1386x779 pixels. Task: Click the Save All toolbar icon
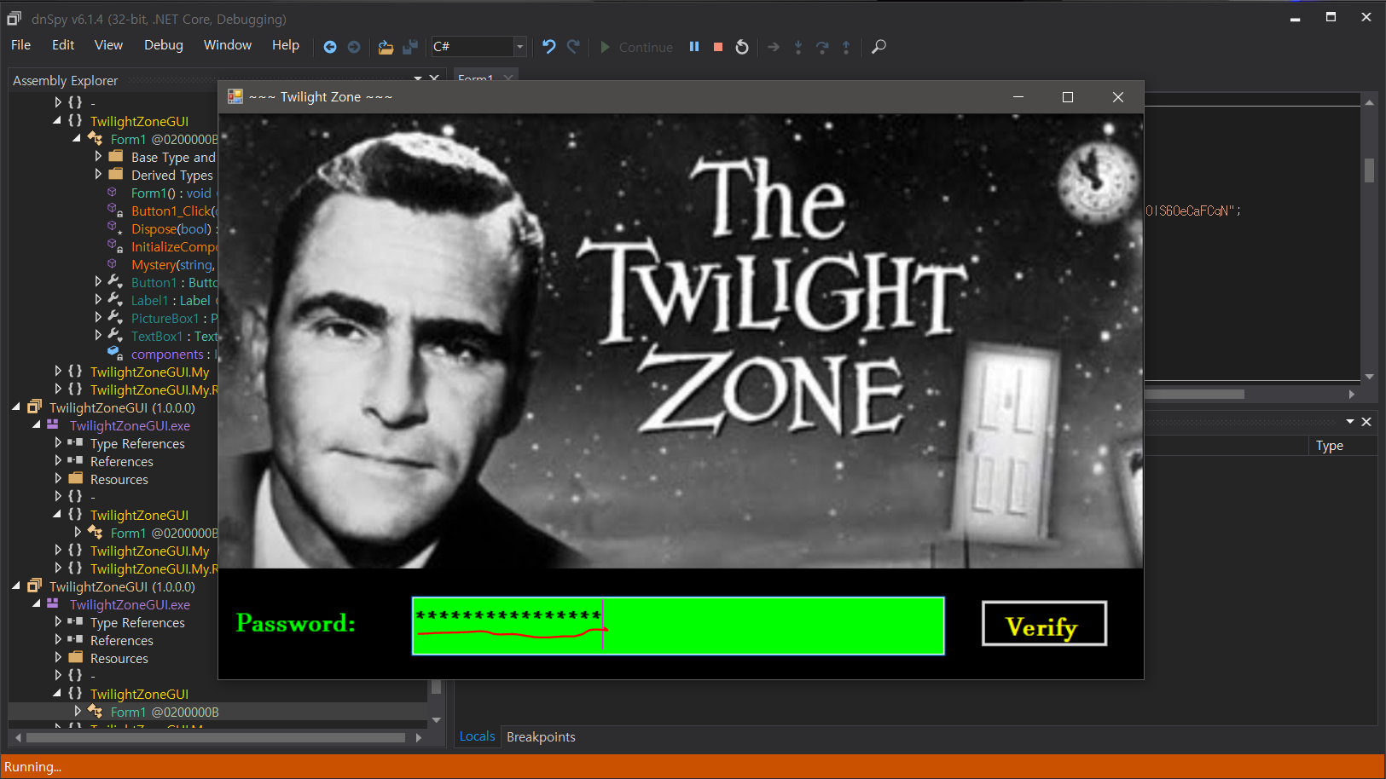[x=410, y=47]
